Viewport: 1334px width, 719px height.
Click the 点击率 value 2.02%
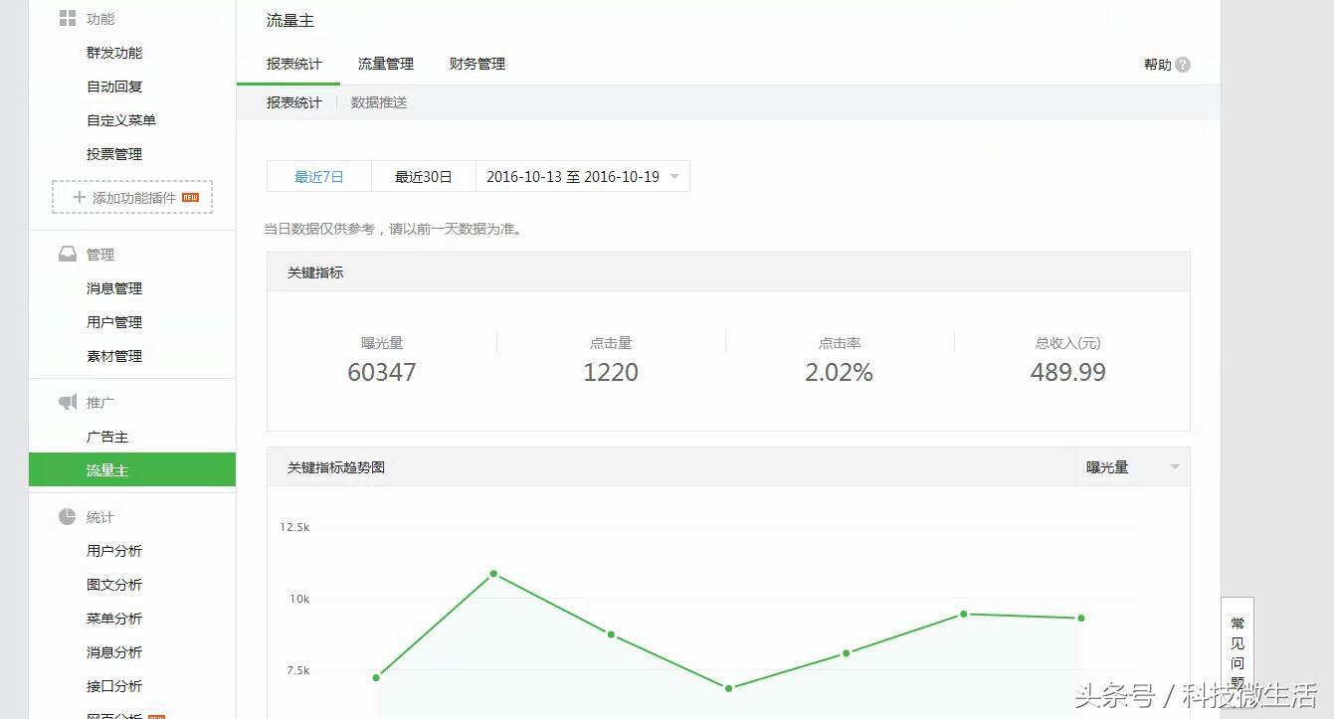[839, 372]
